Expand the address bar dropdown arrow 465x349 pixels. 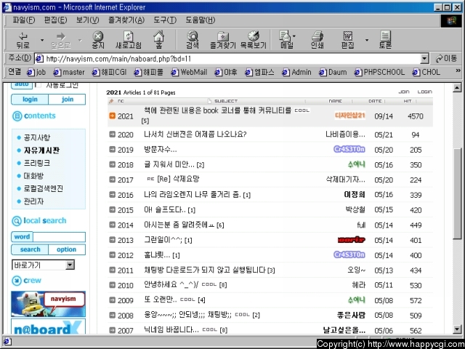pyautogui.click(x=424, y=59)
